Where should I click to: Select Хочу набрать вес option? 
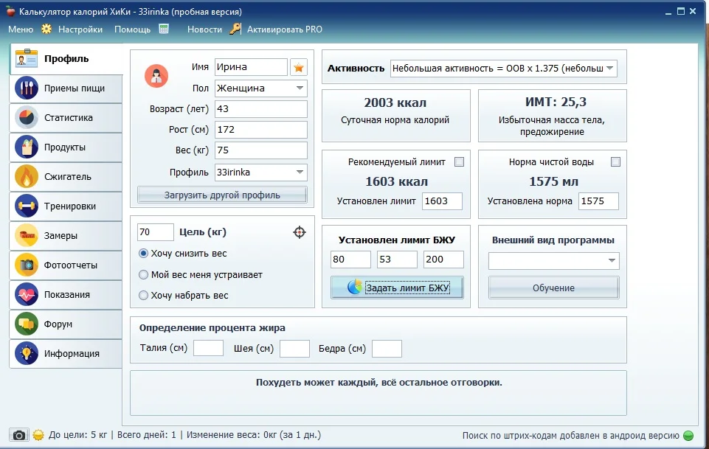click(143, 296)
